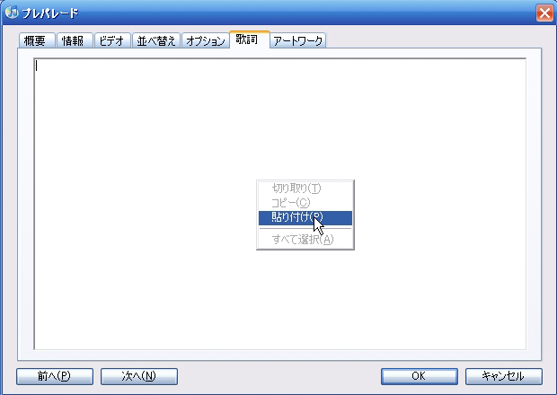The image size is (557, 395).
Task: Confirm changes with the OK button
Action: (420, 376)
